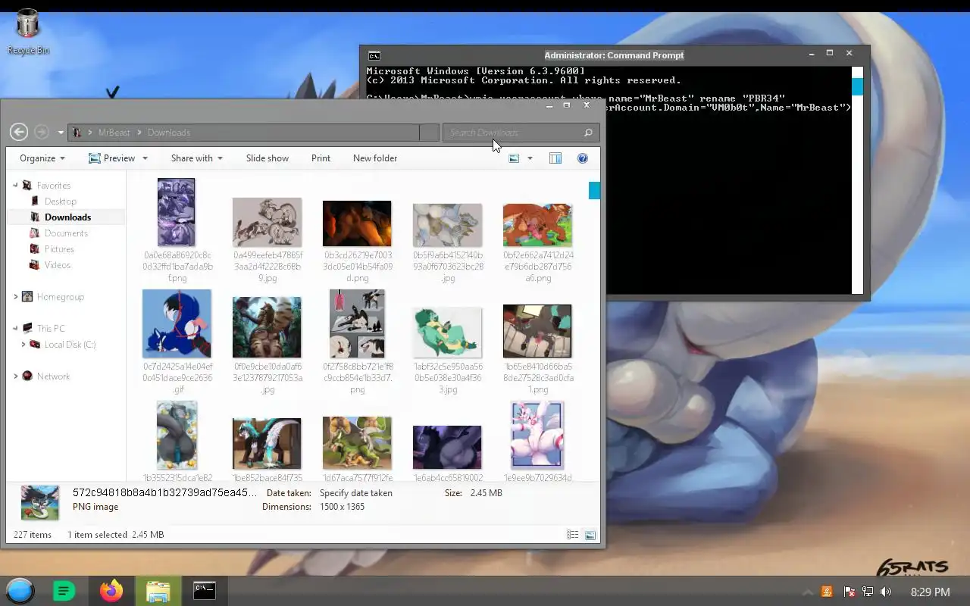Collapse the This PC tree node

15,329
